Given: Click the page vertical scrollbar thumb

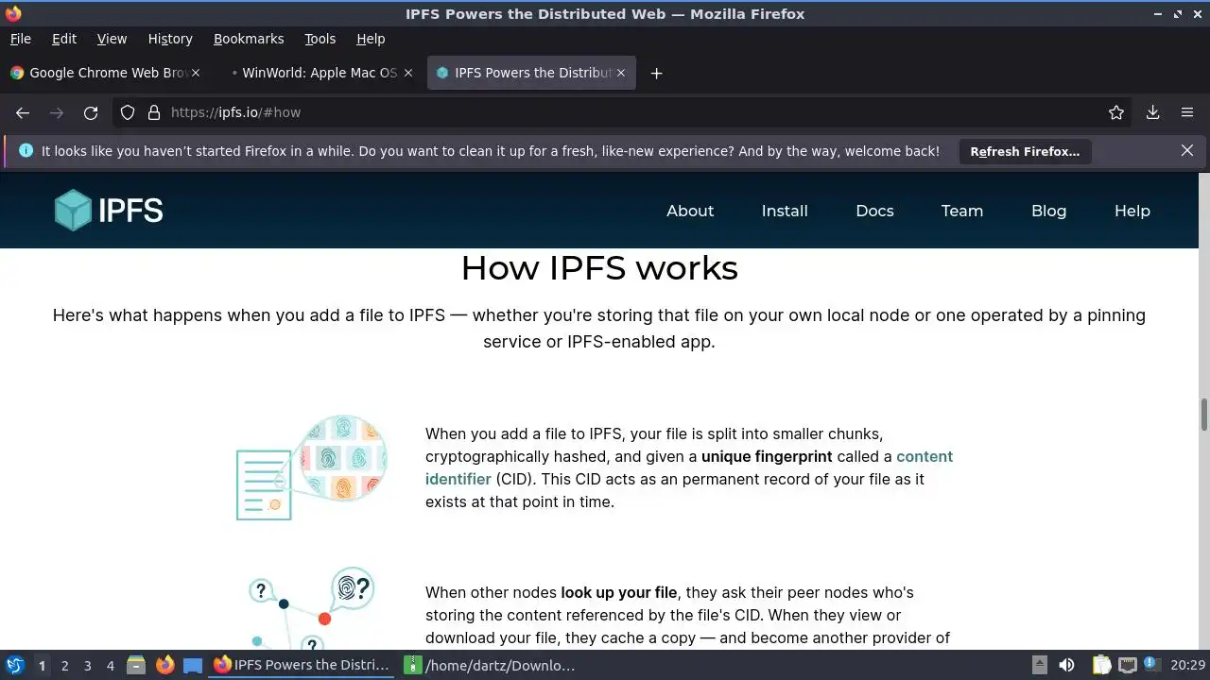Looking at the screenshot, I should pos(1203,414).
